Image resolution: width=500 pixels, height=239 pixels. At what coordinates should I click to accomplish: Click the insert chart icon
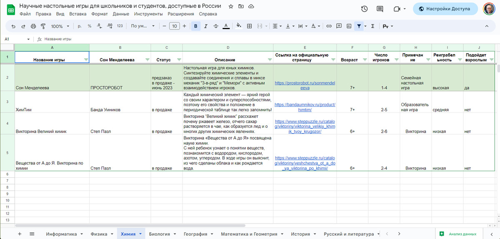coord(349,26)
